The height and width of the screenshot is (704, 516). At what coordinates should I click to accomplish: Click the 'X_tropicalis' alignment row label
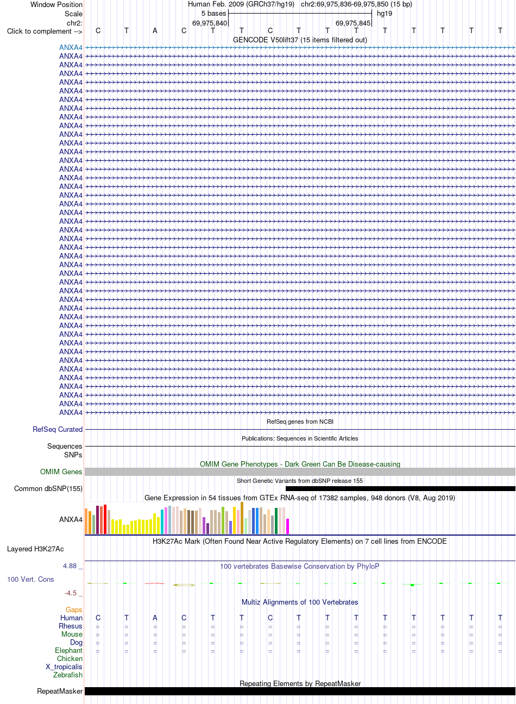click(x=64, y=667)
